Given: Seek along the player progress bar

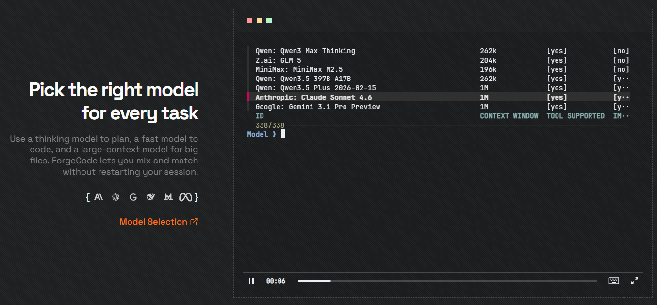Looking at the screenshot, I should click(447, 281).
